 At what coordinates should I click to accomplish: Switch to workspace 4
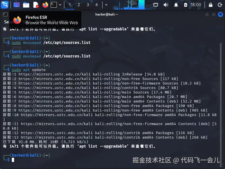coord(96,5)
